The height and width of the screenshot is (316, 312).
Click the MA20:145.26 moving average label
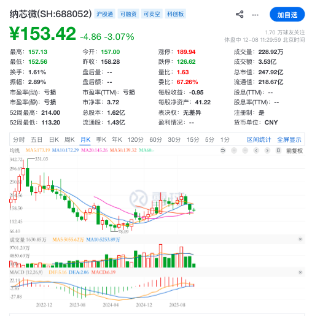point(95,150)
